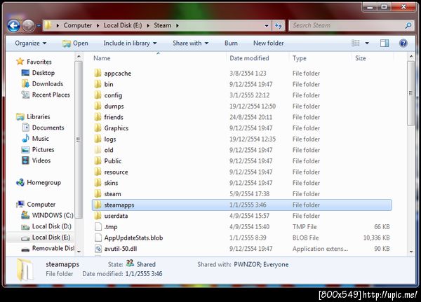Select the avutil-50.dll file icon
The image size is (421, 302).
coord(98,249)
